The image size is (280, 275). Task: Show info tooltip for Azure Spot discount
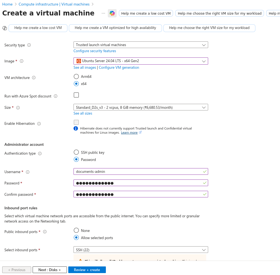coord(56,96)
